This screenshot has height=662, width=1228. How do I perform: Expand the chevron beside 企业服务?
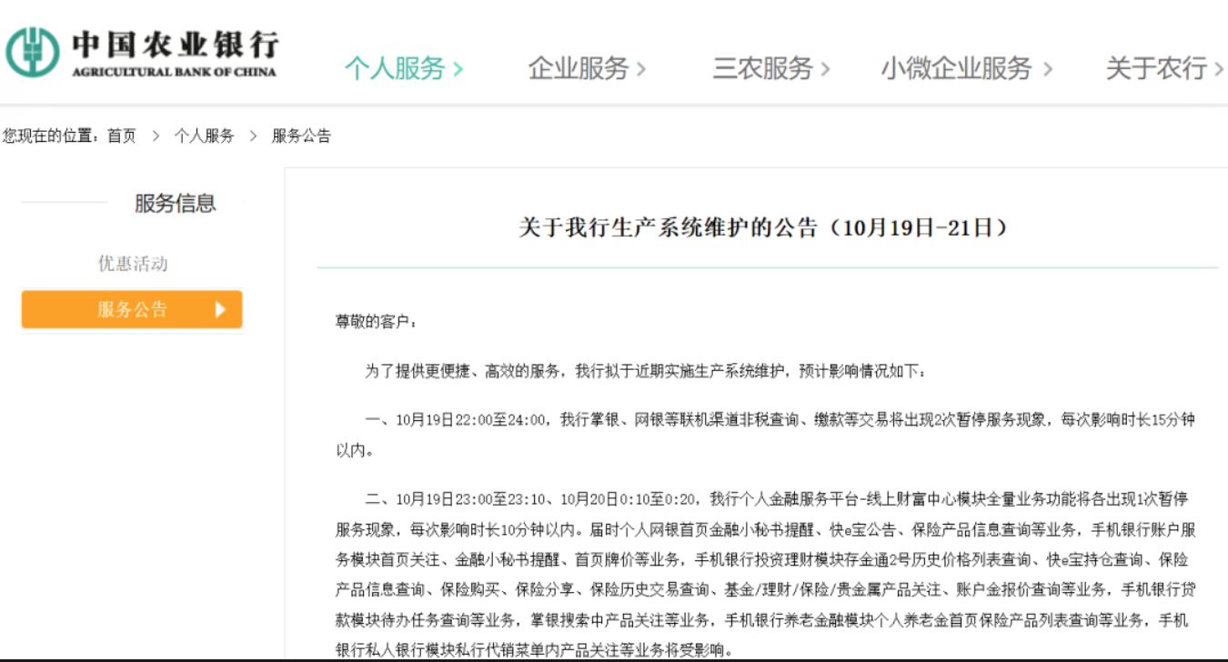(x=641, y=69)
